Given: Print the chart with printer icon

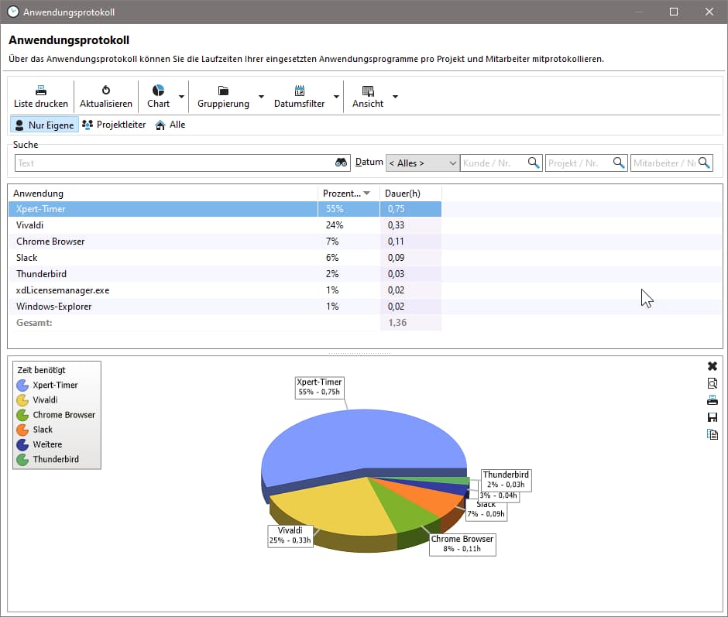Looking at the screenshot, I should click(713, 400).
